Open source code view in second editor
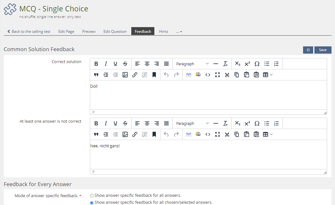Screen dimensions: 335x205 208,134
